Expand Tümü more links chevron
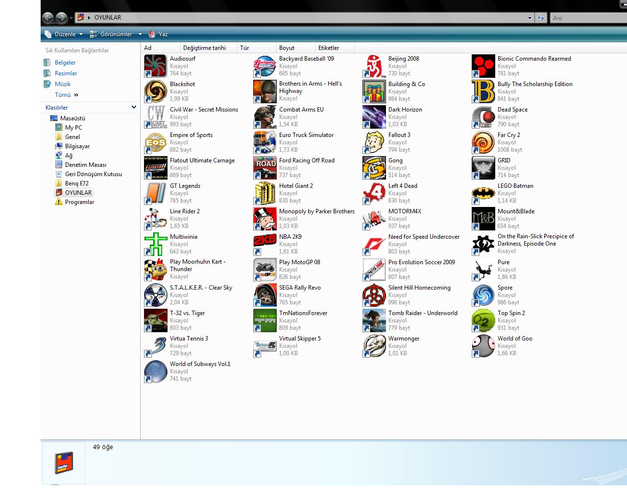The width and height of the screenshot is (627, 501). tap(76, 95)
